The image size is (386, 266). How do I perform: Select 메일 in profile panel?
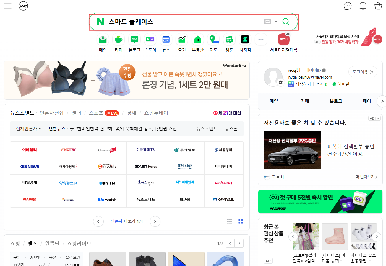(x=274, y=101)
